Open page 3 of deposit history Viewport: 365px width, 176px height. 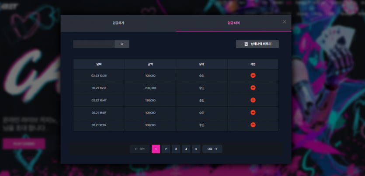point(176,149)
